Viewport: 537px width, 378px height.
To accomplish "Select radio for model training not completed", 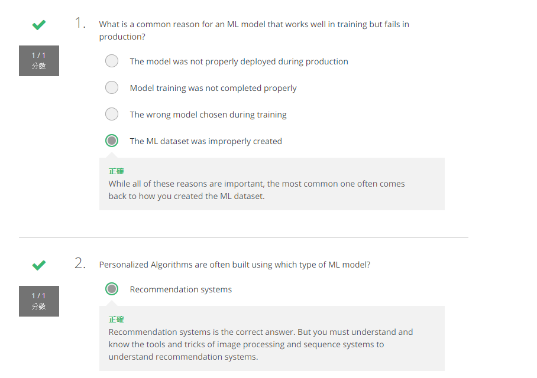I will pyautogui.click(x=112, y=87).
